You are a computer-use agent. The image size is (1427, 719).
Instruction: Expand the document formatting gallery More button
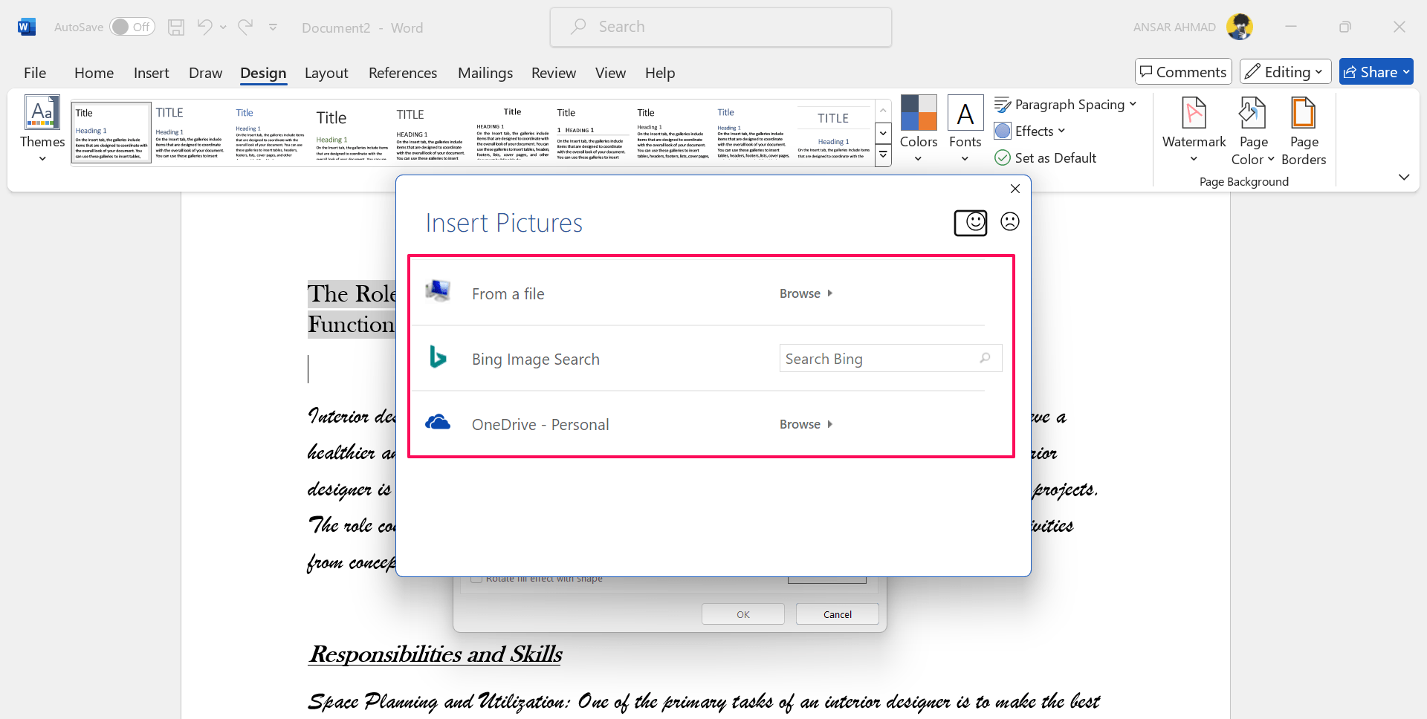[883, 156]
